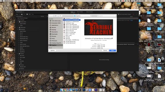Open the Edit menu
Image resolution: width=165 pixels, height=92 pixels.
(20, 1)
